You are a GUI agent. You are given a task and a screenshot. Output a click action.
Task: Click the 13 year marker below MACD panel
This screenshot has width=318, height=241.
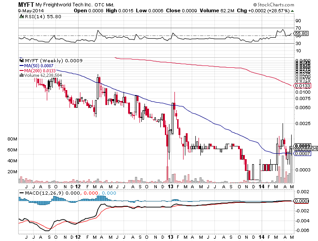tap(170, 237)
